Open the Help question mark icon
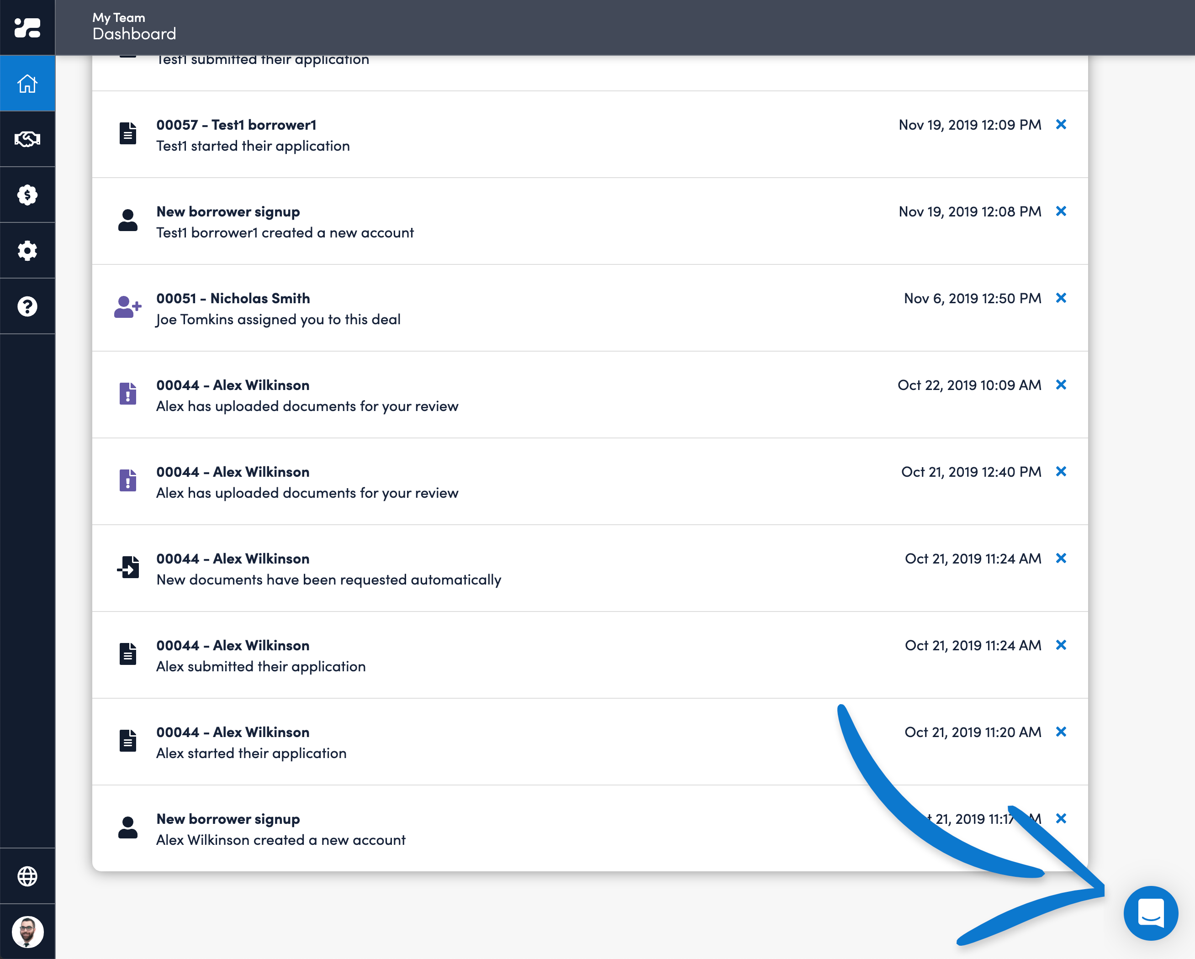The image size is (1195, 959). pos(27,306)
